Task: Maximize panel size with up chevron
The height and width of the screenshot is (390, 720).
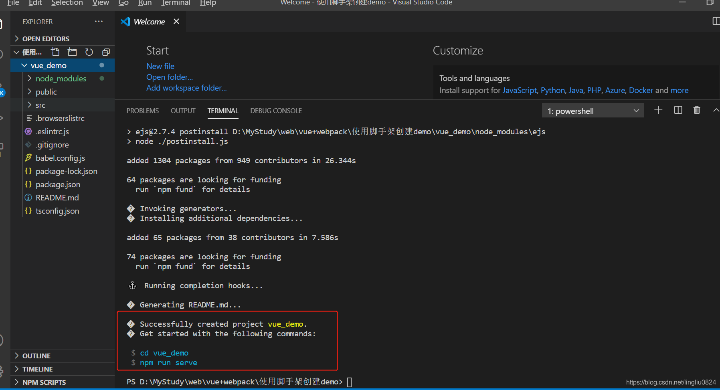Action: (x=716, y=110)
